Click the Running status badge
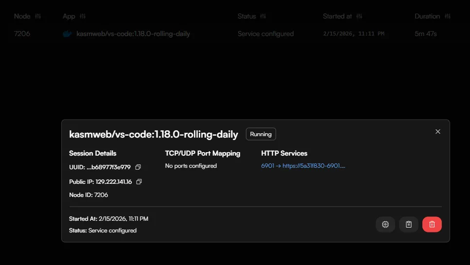Image resolution: width=470 pixels, height=265 pixels. coord(261,134)
